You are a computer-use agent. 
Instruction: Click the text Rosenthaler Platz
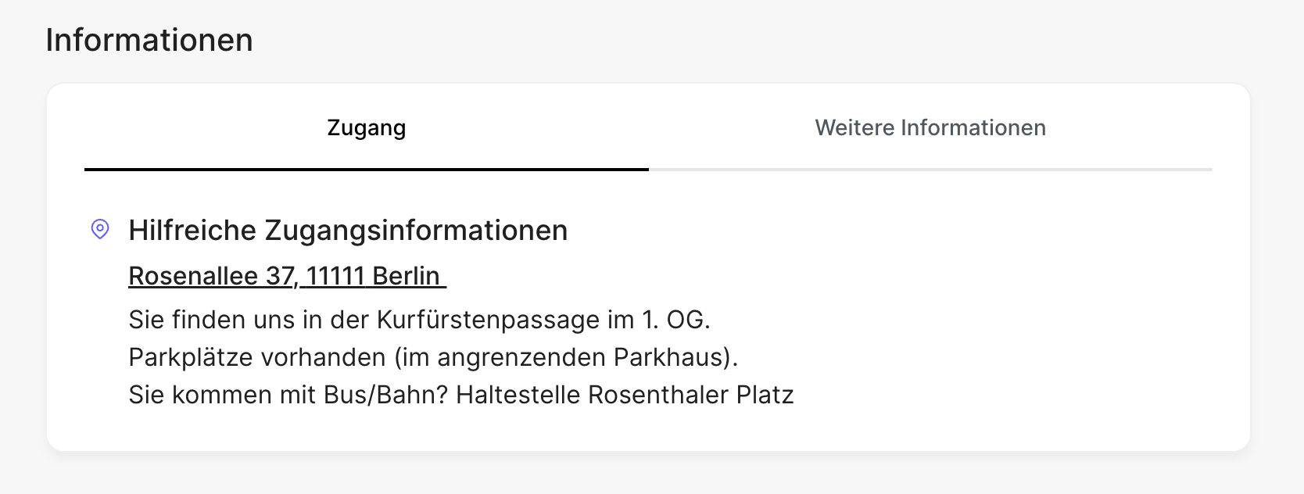click(x=690, y=395)
